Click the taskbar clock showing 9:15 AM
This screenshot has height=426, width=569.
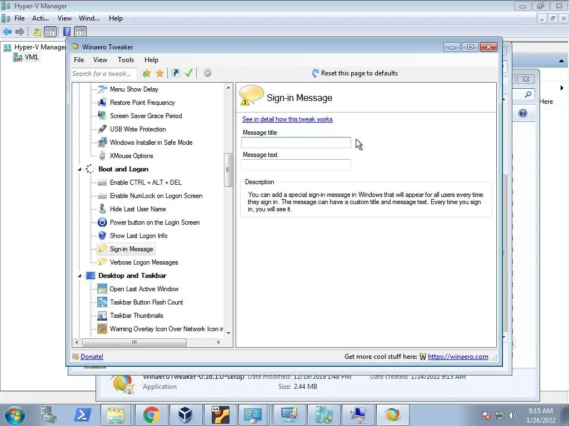(541, 415)
